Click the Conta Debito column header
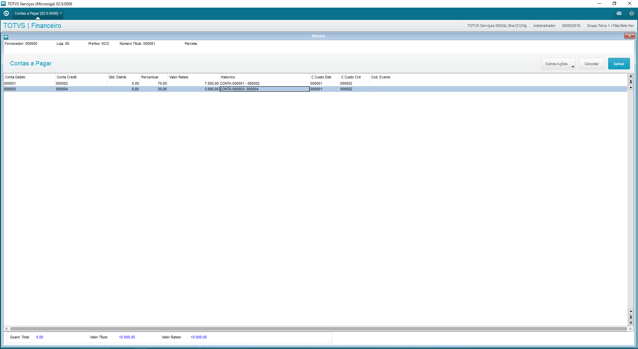This screenshot has width=638, height=349. pos(29,77)
